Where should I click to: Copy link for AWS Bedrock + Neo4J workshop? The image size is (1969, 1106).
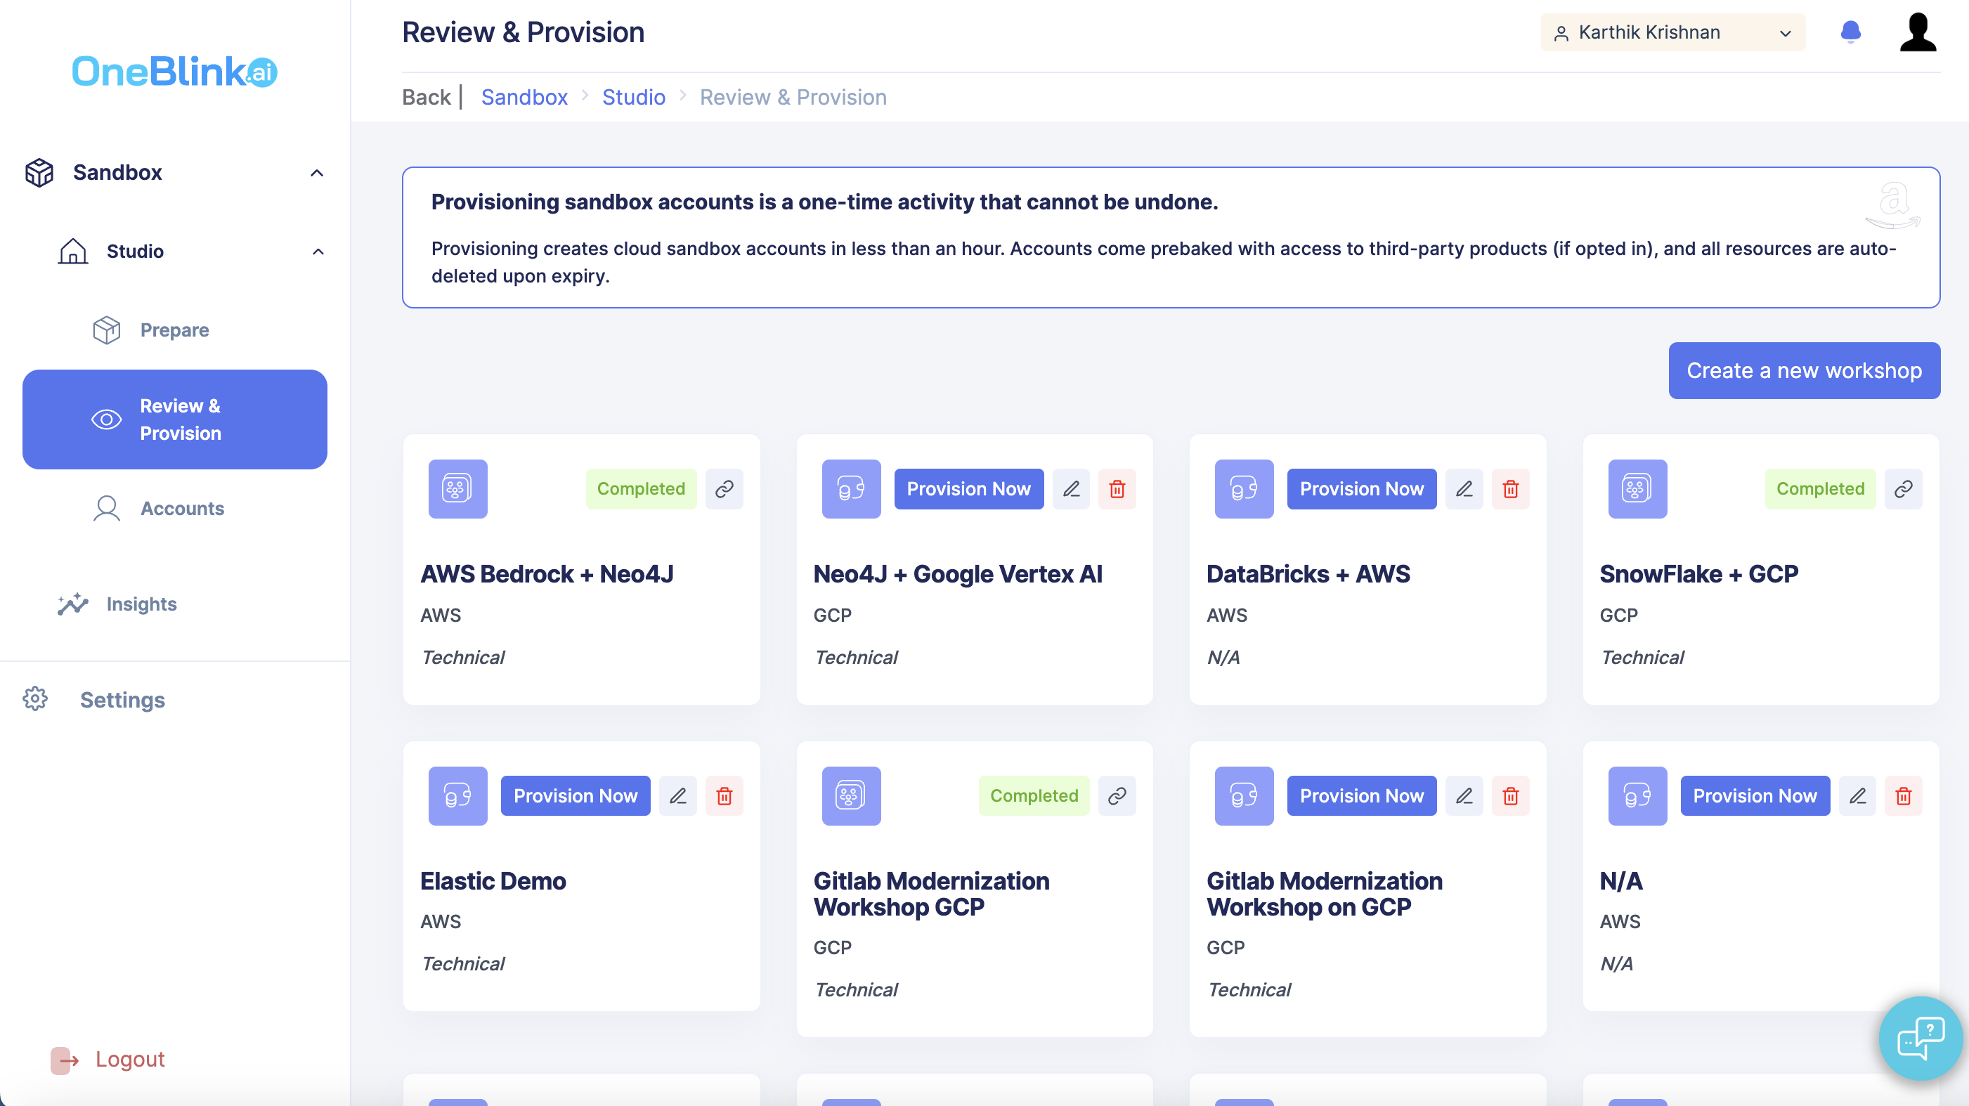pos(724,489)
